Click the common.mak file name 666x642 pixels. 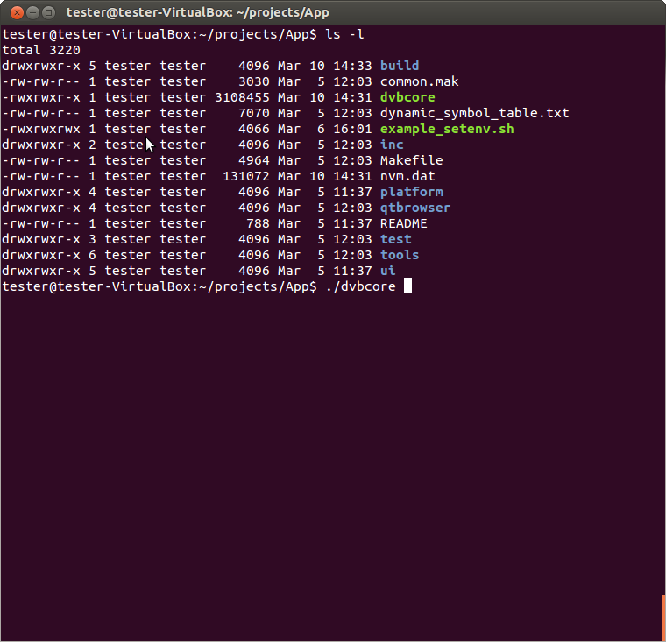point(419,81)
